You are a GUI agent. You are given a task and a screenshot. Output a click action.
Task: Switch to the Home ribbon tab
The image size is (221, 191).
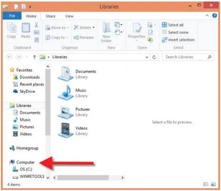pyautogui.click(x=31, y=16)
